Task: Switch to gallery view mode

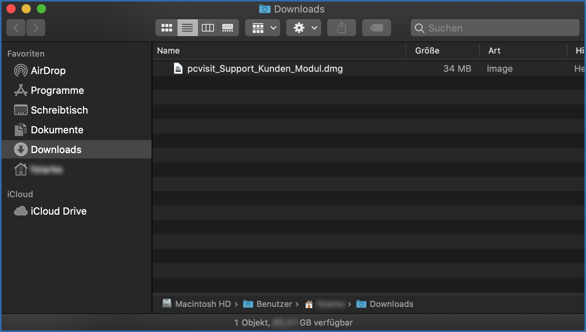Action: [x=228, y=27]
